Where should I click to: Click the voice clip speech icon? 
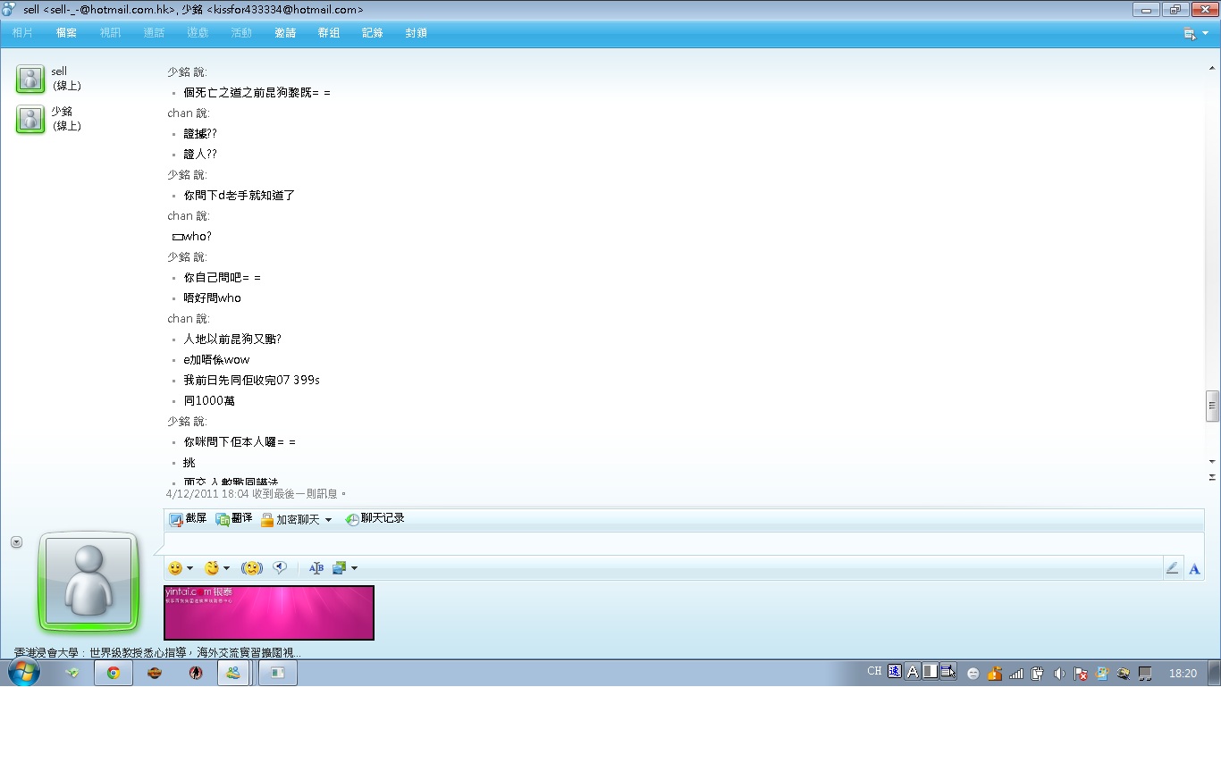280,568
